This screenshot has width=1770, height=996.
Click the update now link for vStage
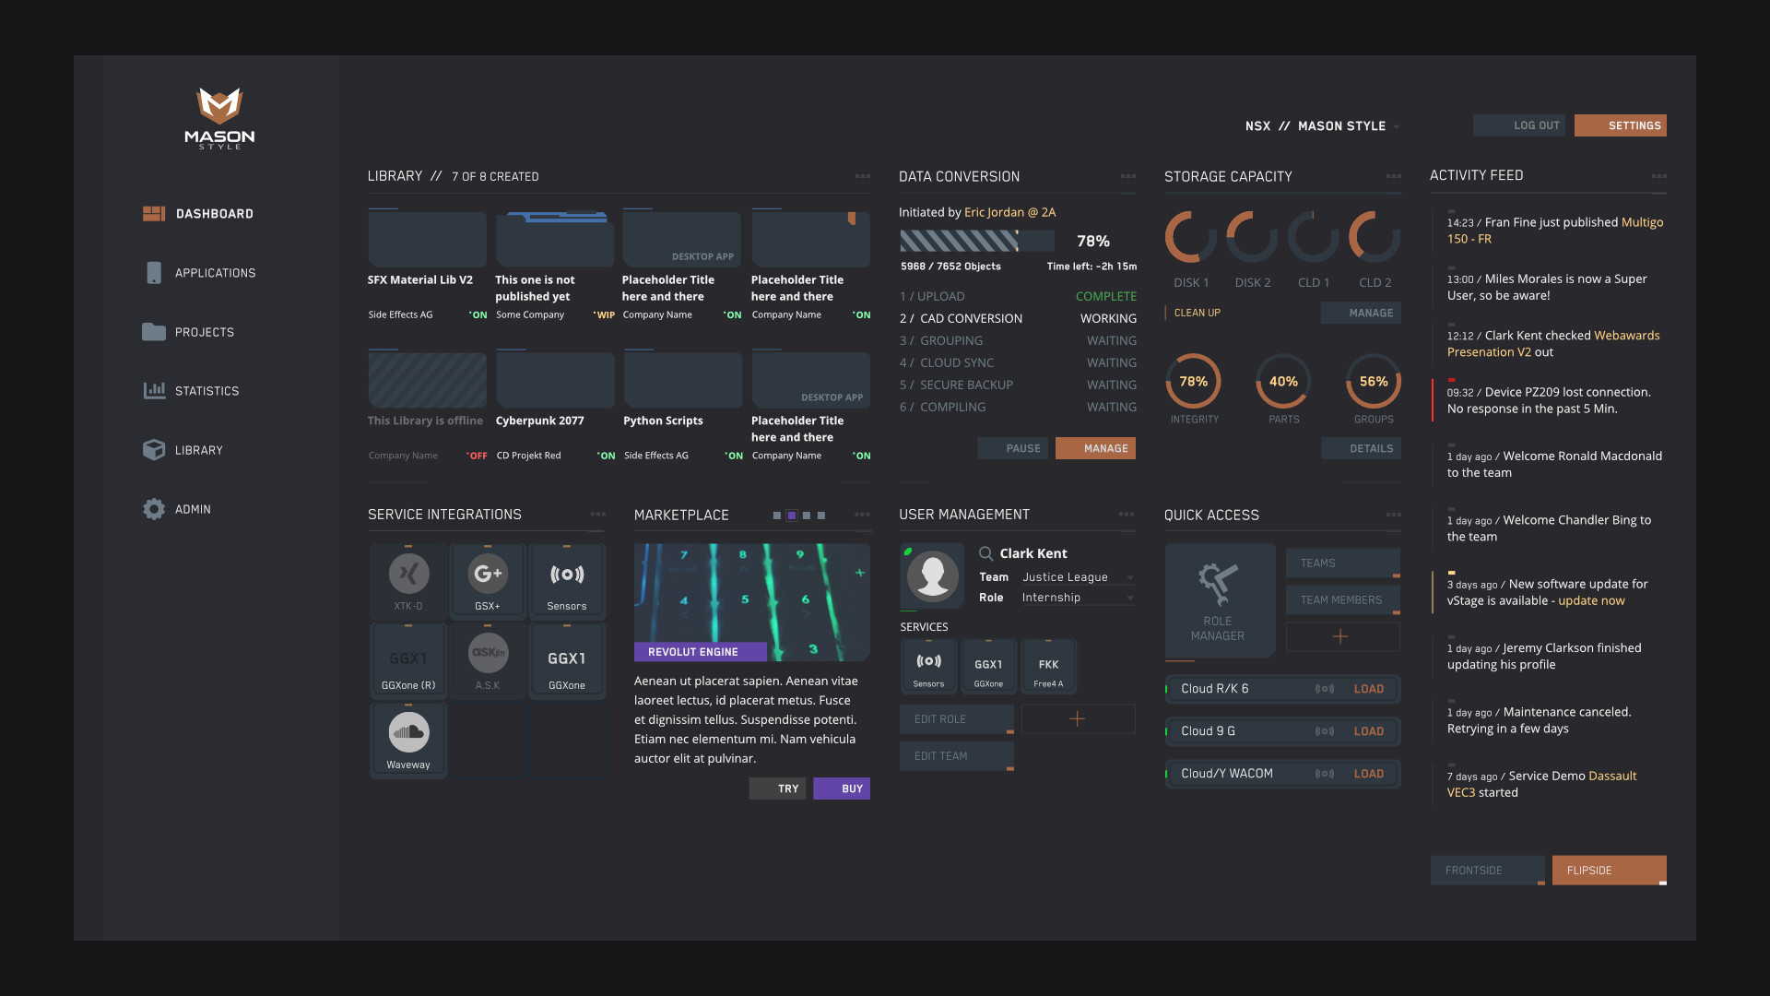(1591, 600)
